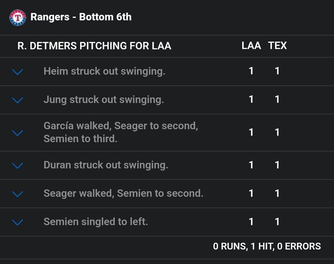Click the Rangers - Bottom 6th inning header
This screenshot has height=264, width=334.
81,16
